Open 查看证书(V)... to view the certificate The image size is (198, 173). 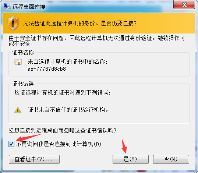coord(34,159)
